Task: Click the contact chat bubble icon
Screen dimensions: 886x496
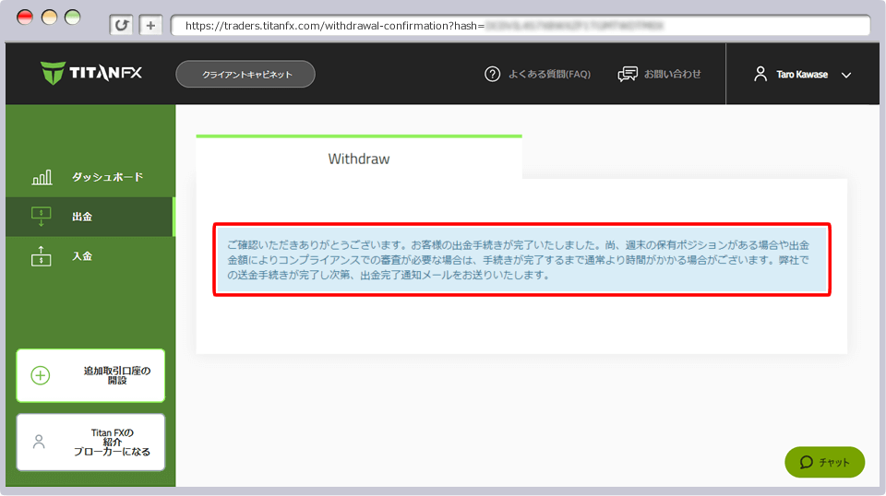Action: [x=628, y=74]
